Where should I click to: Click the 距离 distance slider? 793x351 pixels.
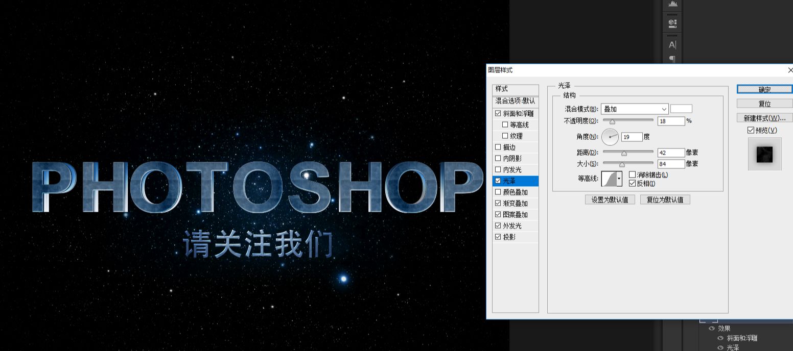pyautogui.click(x=628, y=153)
